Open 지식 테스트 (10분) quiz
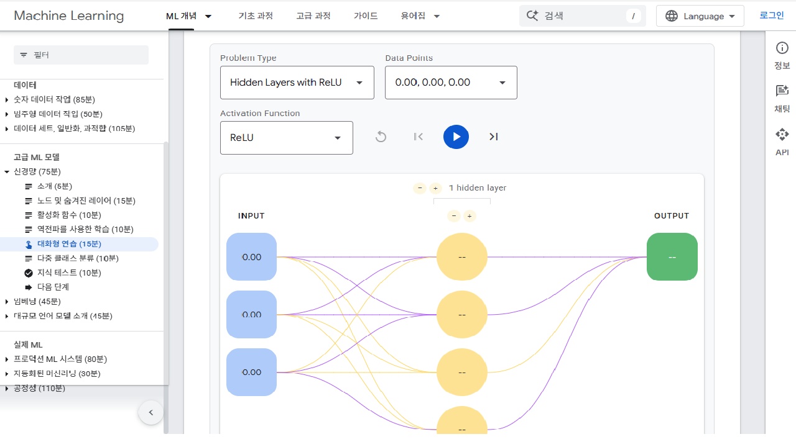Image resolution: width=796 pixels, height=447 pixels. point(68,273)
